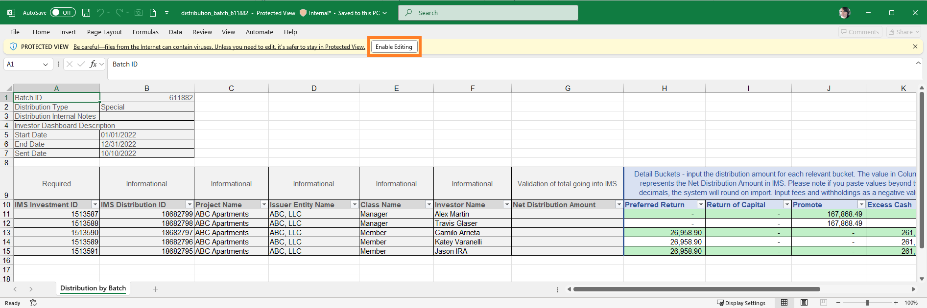Click the Enable Editing button
The image size is (927, 308).
tap(394, 46)
